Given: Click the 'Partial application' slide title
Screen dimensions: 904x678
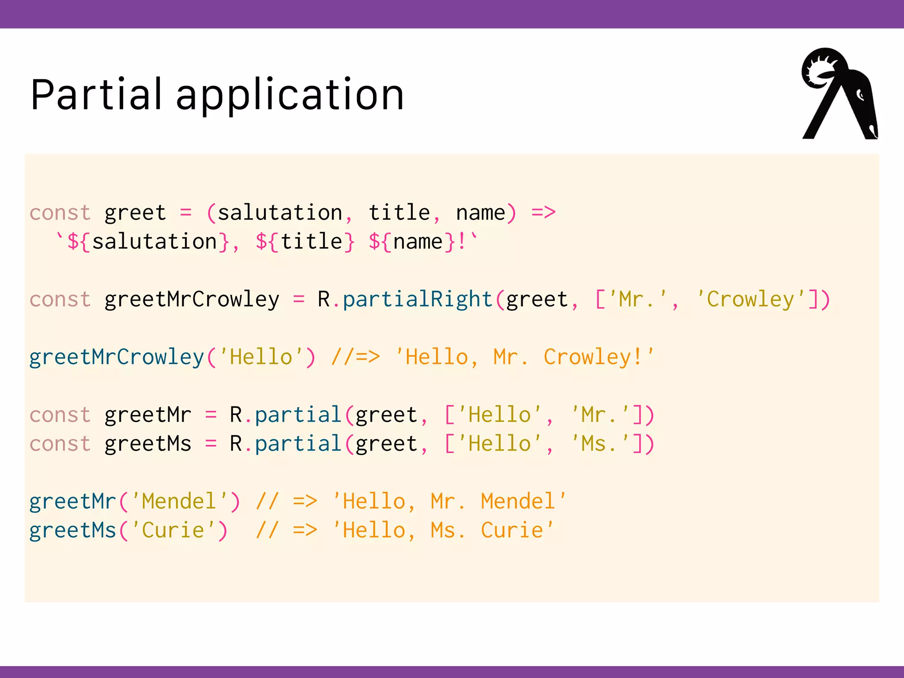Looking at the screenshot, I should (217, 94).
